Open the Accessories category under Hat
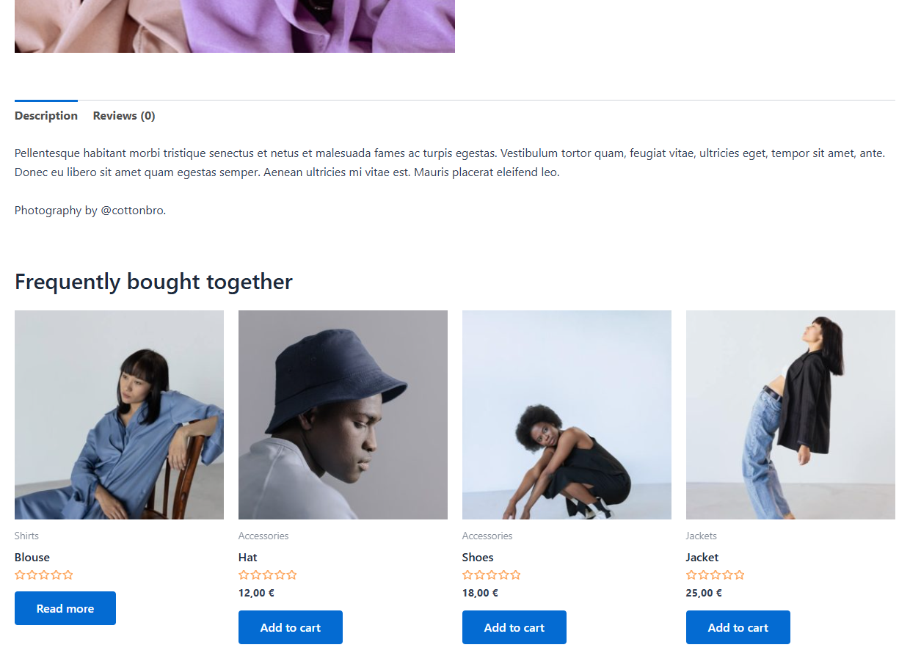The height and width of the screenshot is (664, 910). pyautogui.click(x=263, y=536)
